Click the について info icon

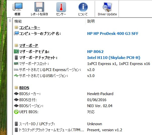tap(83, 7)
